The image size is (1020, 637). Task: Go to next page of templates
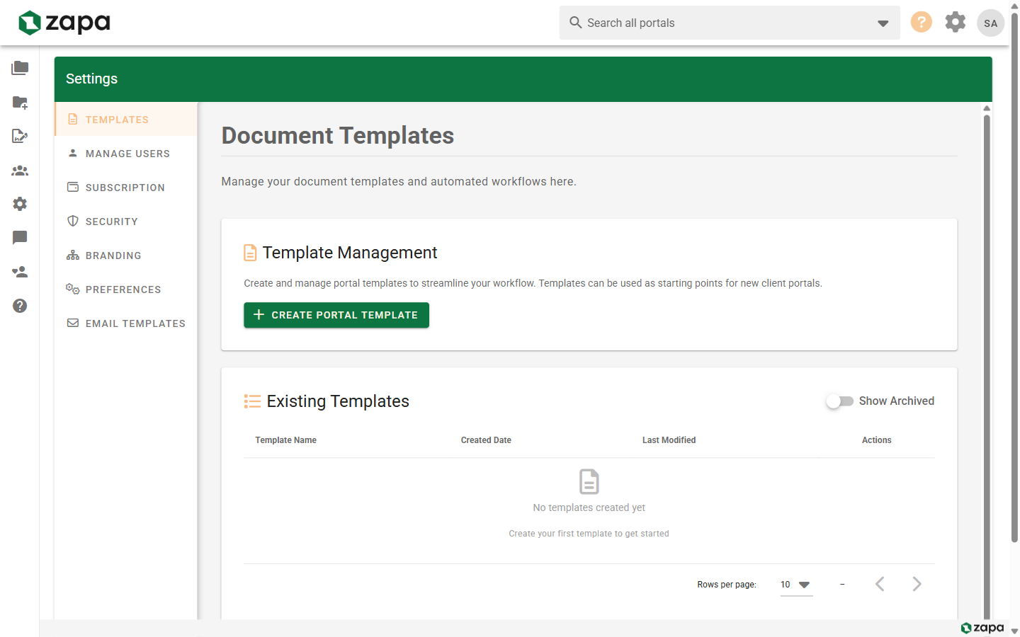[917, 584]
